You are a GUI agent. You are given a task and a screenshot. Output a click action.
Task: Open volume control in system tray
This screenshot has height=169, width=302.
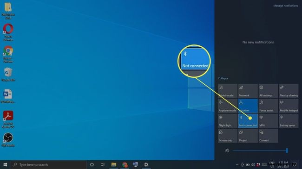pos(253,164)
